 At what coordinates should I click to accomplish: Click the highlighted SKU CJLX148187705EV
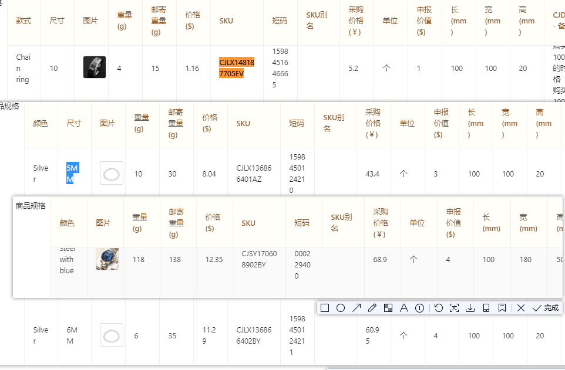[237, 68]
